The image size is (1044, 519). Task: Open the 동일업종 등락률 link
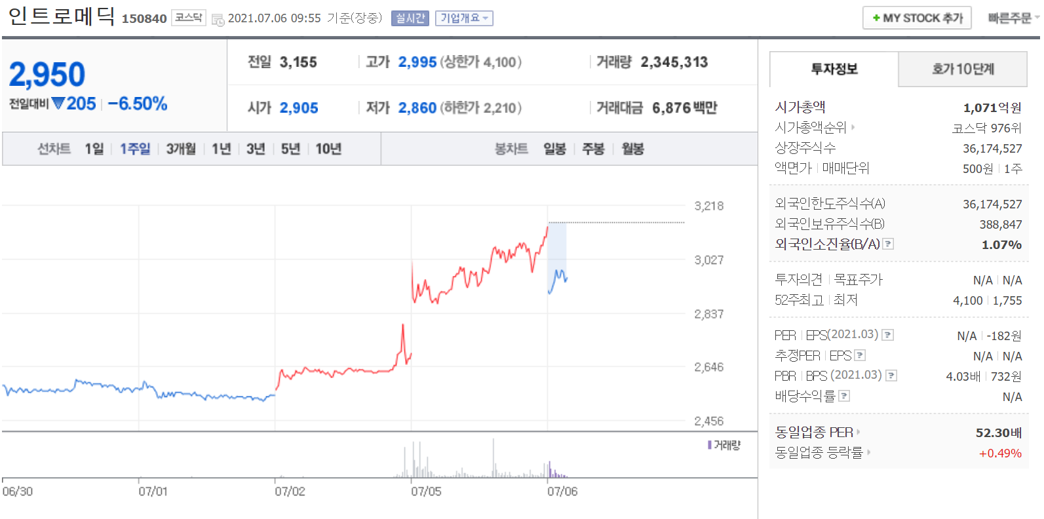pyautogui.click(x=819, y=452)
